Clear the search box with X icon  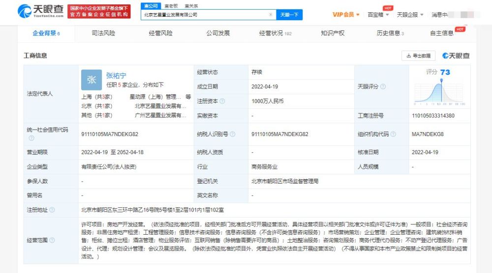click(x=270, y=15)
